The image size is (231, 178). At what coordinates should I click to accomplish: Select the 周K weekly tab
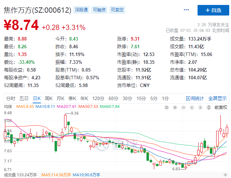tap(49, 98)
